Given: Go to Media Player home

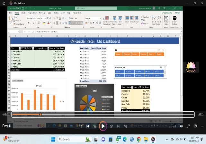Looking at the screenshot, I should (4, 3).
